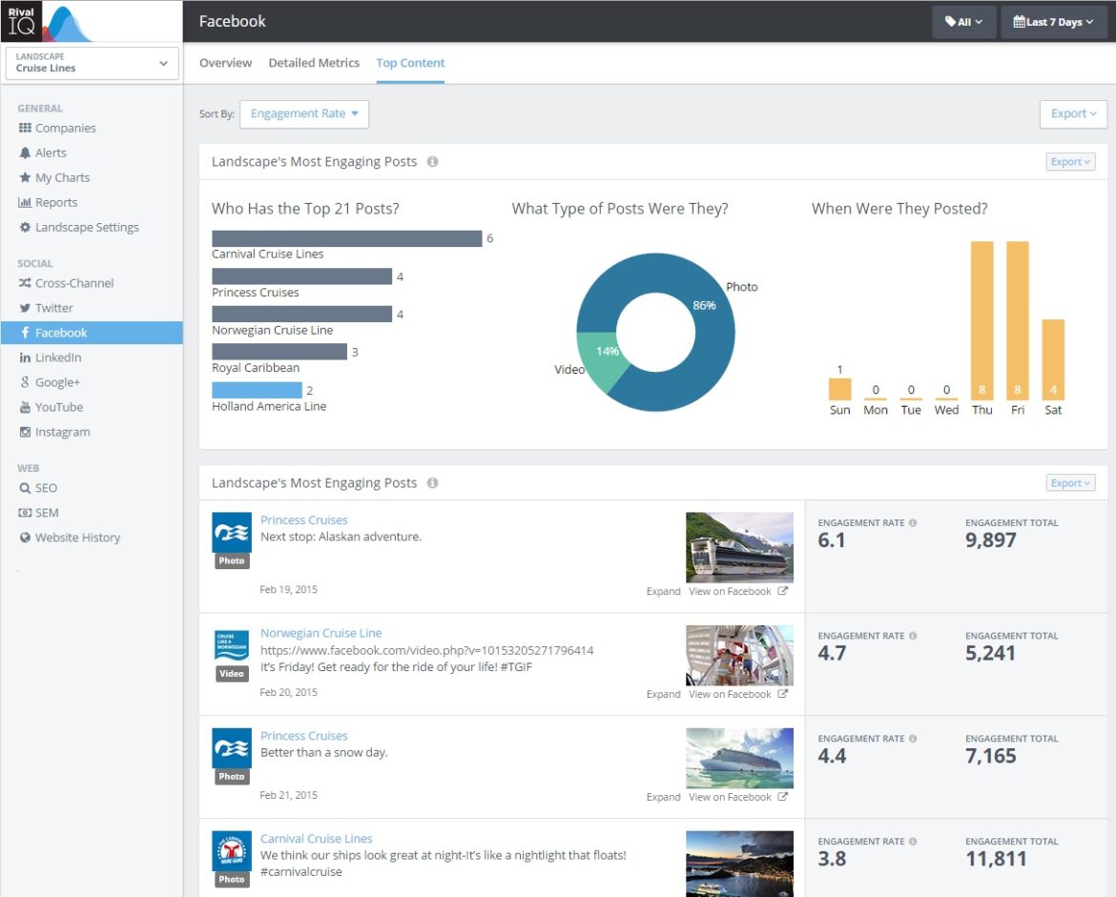
Task: Click the Alaskan adventure post thumbnail
Action: (739, 546)
